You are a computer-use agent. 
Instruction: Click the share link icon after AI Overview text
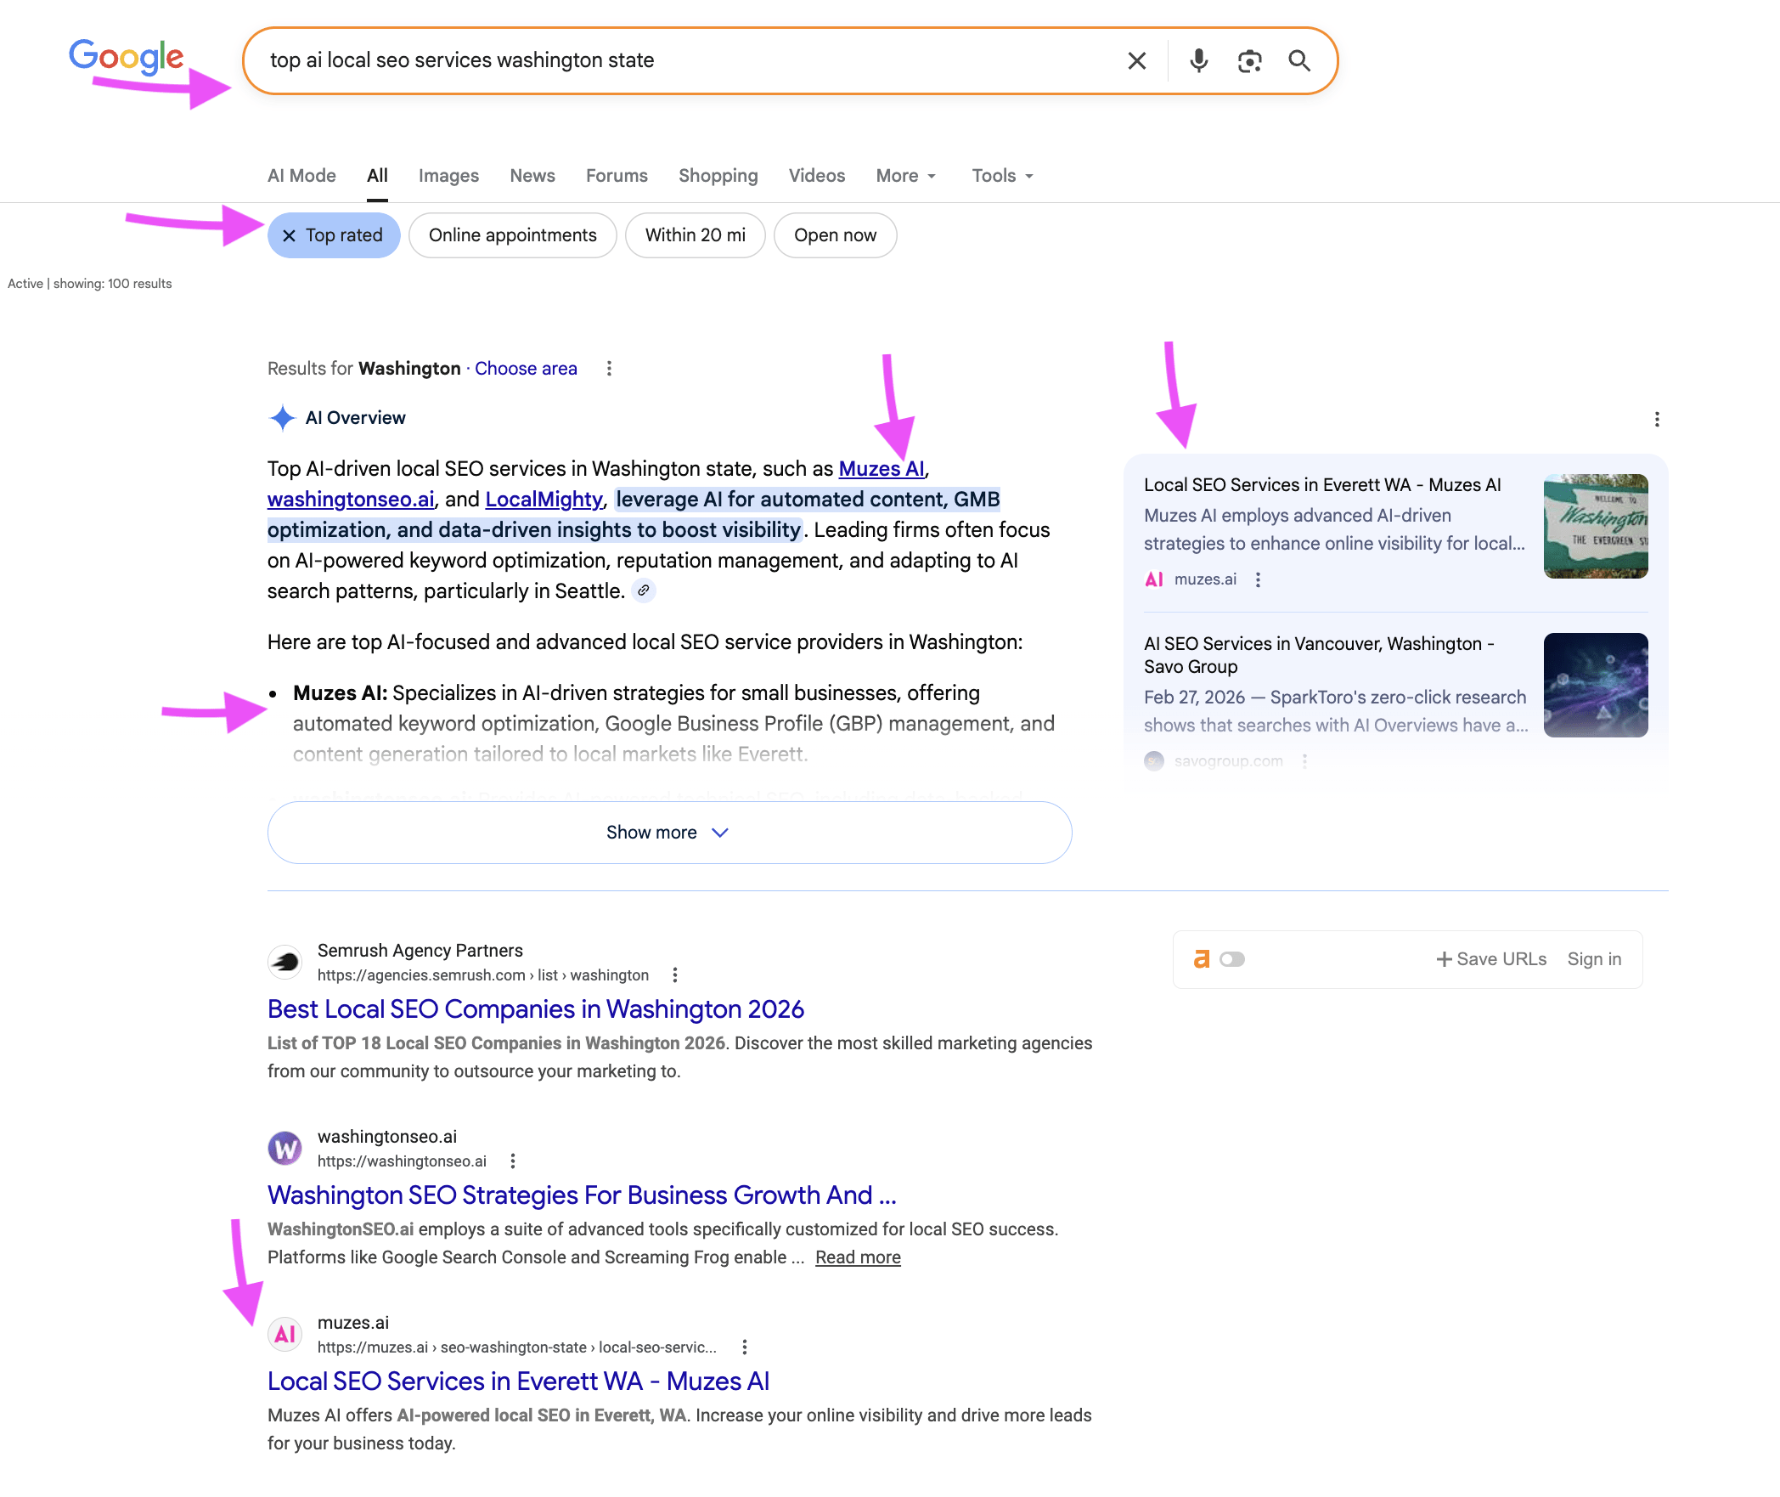[644, 590]
